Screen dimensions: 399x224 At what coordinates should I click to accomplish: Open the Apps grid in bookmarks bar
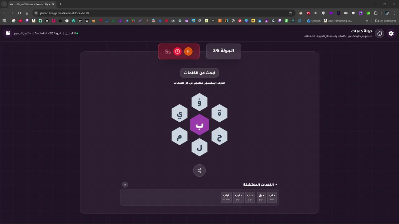[x=4, y=21]
